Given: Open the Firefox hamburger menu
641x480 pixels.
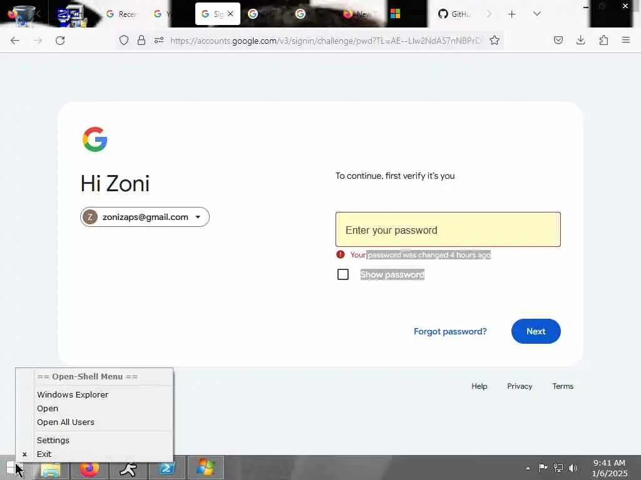Looking at the screenshot, I should click(x=626, y=40).
